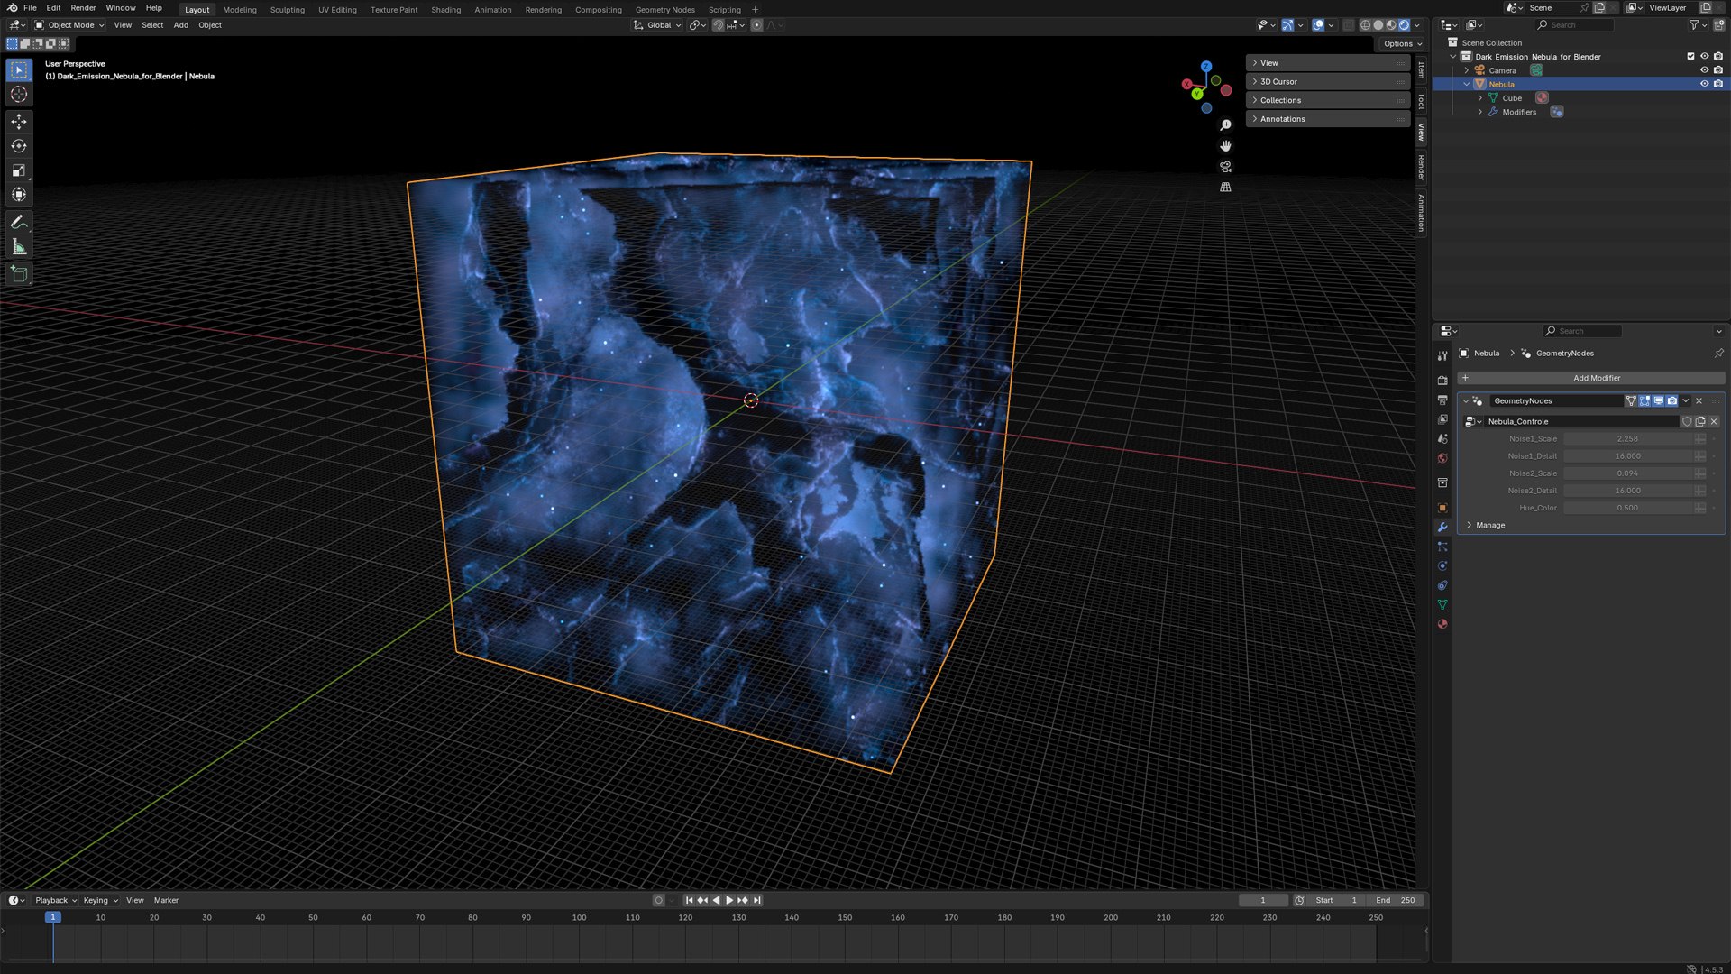Switch to the Sculpting workspace tab
Screen dimensions: 1731x974
point(287,10)
